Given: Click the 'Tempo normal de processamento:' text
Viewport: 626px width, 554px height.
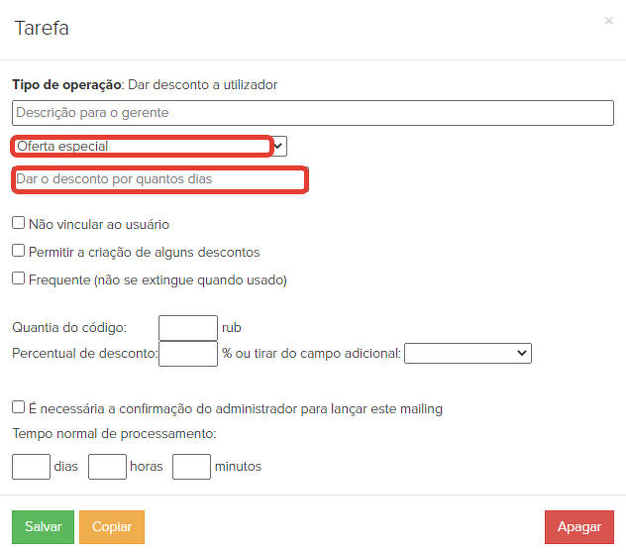Looking at the screenshot, I should point(114,433).
